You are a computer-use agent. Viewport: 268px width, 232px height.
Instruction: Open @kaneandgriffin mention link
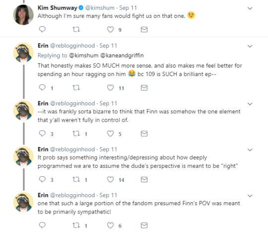point(122,56)
